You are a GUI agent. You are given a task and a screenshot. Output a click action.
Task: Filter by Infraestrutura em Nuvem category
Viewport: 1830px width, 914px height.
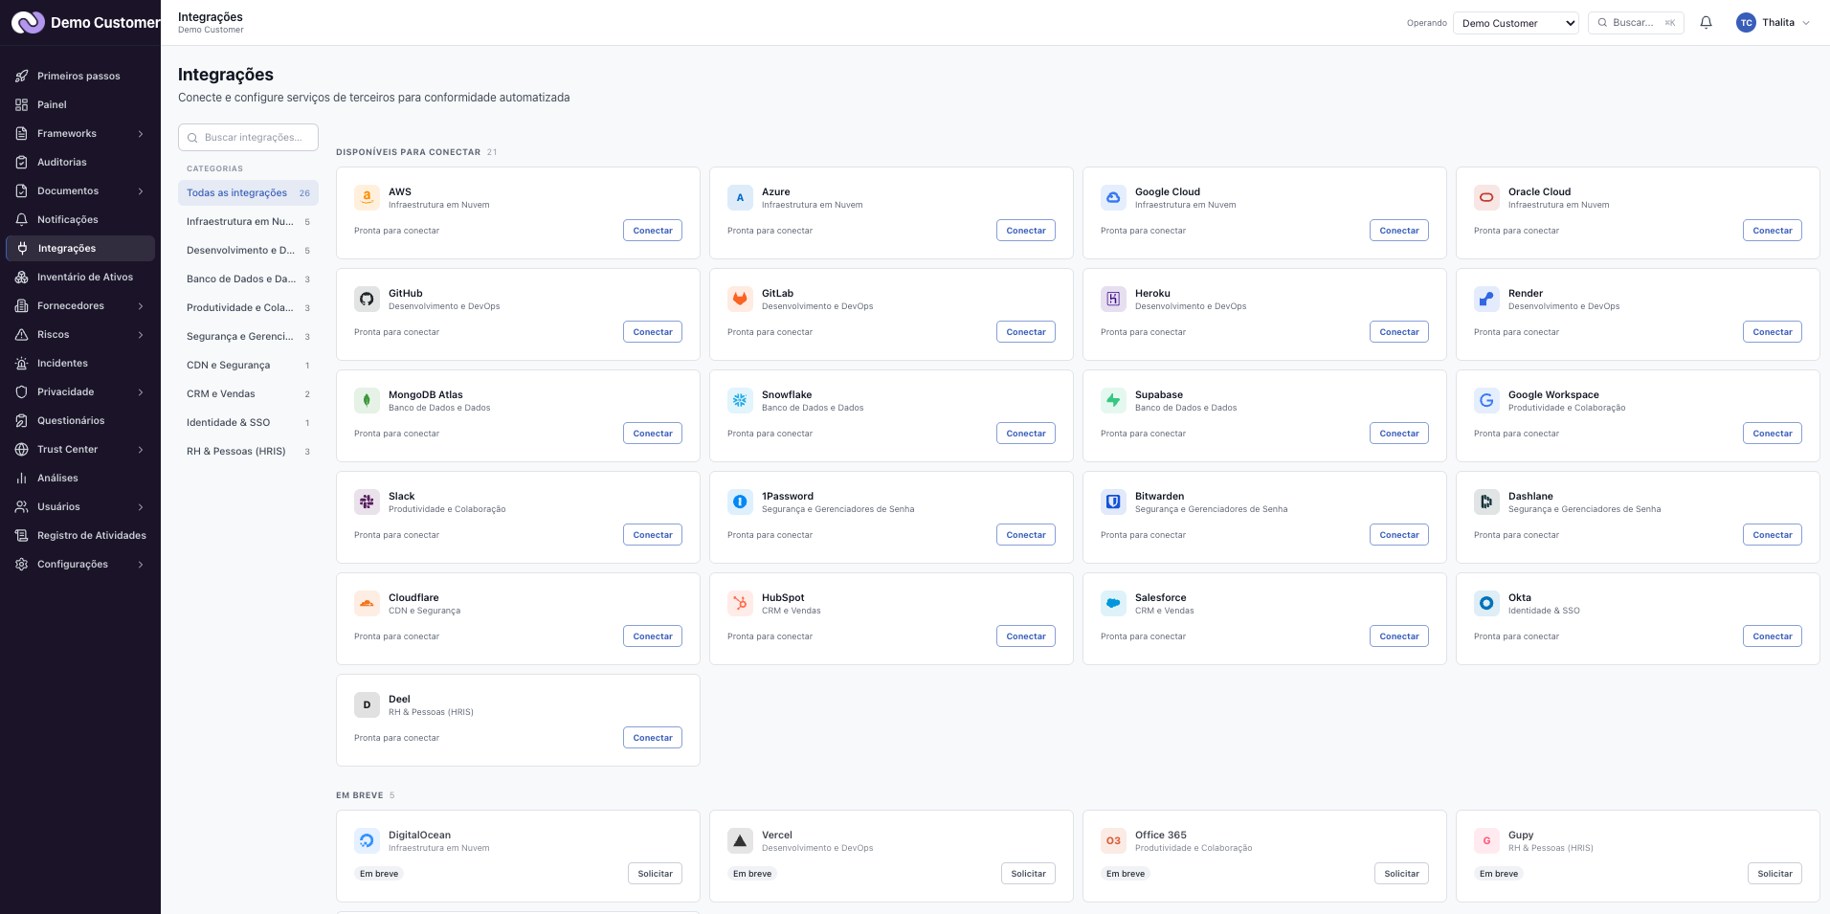point(248,222)
